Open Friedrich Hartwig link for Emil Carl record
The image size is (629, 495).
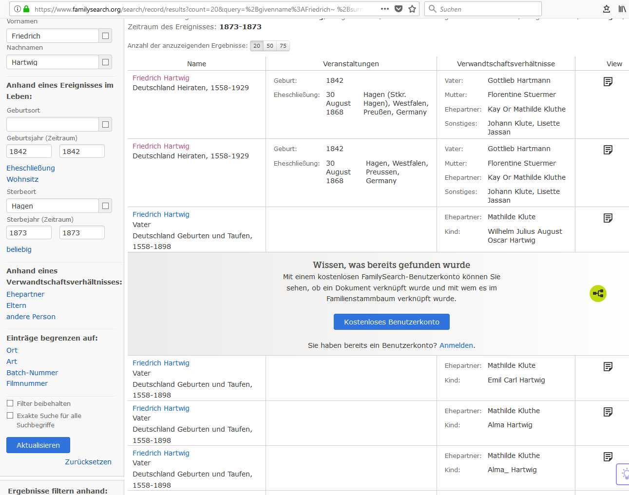(x=161, y=363)
